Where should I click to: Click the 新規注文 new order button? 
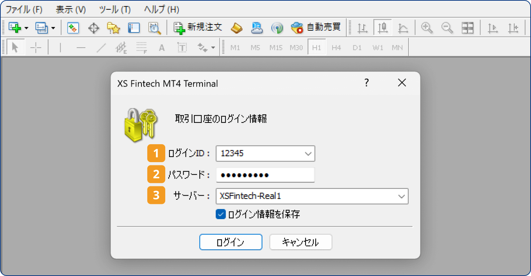click(x=197, y=28)
